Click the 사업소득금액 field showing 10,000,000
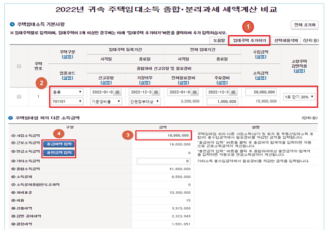330x230 pixels. click(x=164, y=136)
